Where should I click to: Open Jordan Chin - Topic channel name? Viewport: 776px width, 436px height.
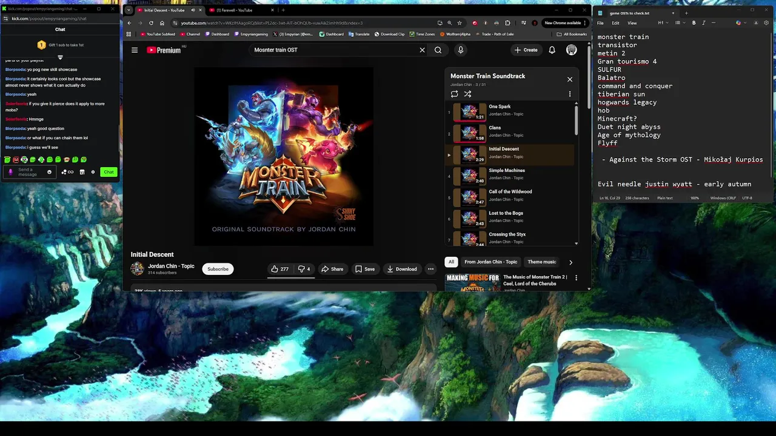(171, 266)
